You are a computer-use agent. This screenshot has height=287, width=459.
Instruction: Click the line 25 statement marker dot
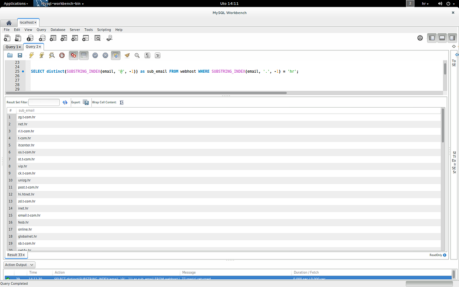pyautogui.click(x=23, y=72)
